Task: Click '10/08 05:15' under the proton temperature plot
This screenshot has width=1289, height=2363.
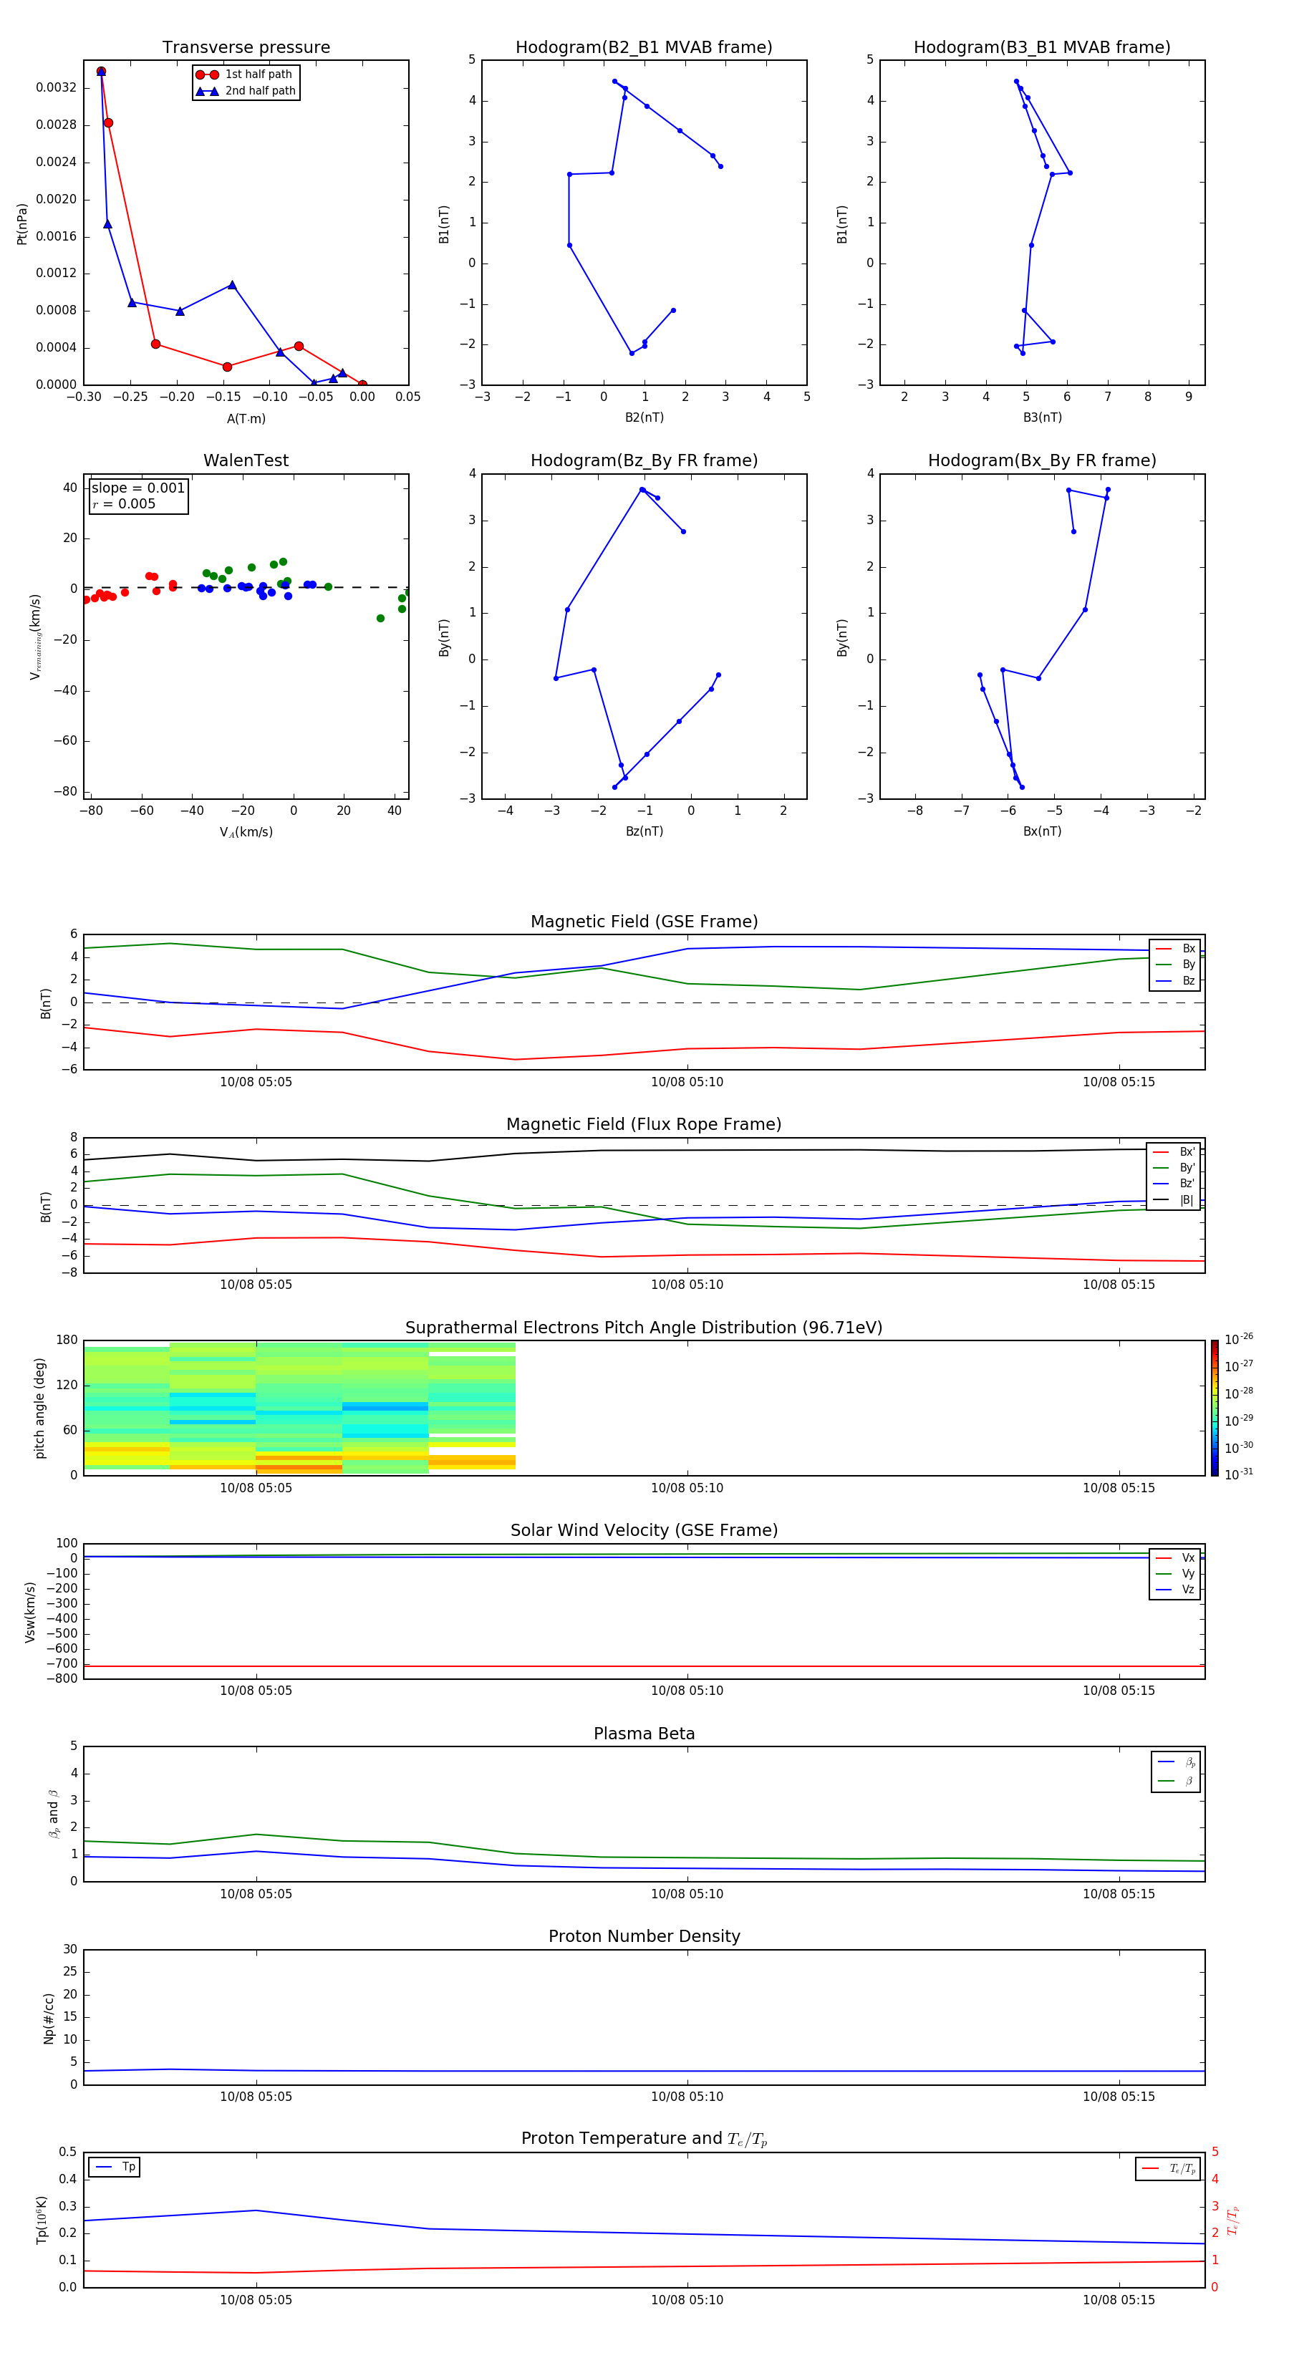Action: coord(1119,2301)
